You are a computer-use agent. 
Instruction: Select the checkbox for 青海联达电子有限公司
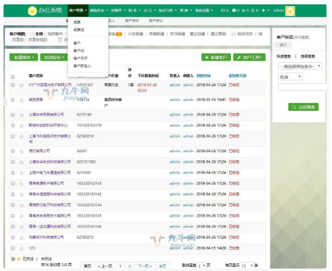click(x=13, y=183)
